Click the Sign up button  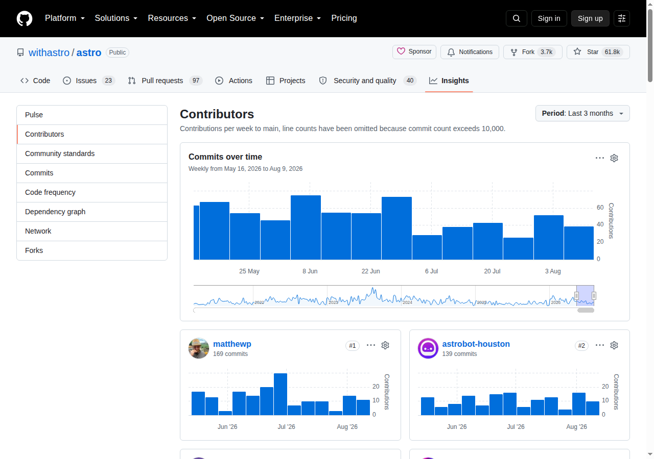click(x=590, y=18)
